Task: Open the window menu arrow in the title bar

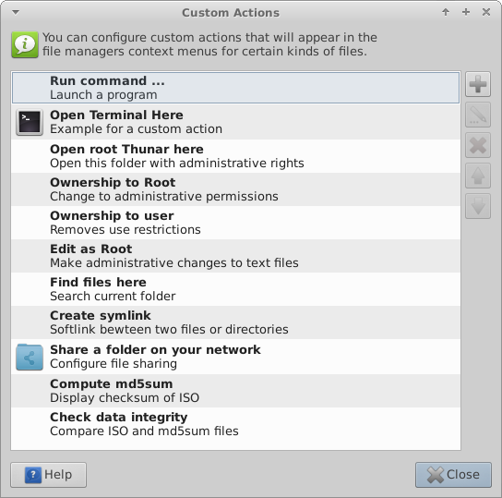Action: click(x=16, y=13)
